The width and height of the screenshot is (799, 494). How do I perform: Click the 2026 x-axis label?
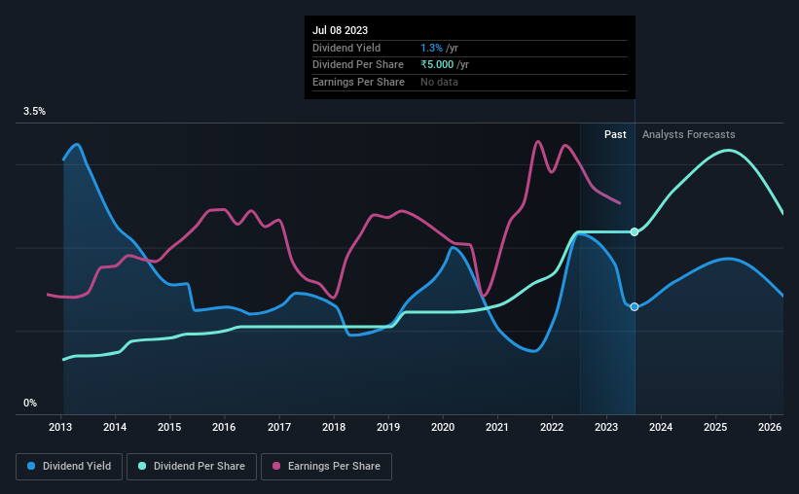coord(770,427)
